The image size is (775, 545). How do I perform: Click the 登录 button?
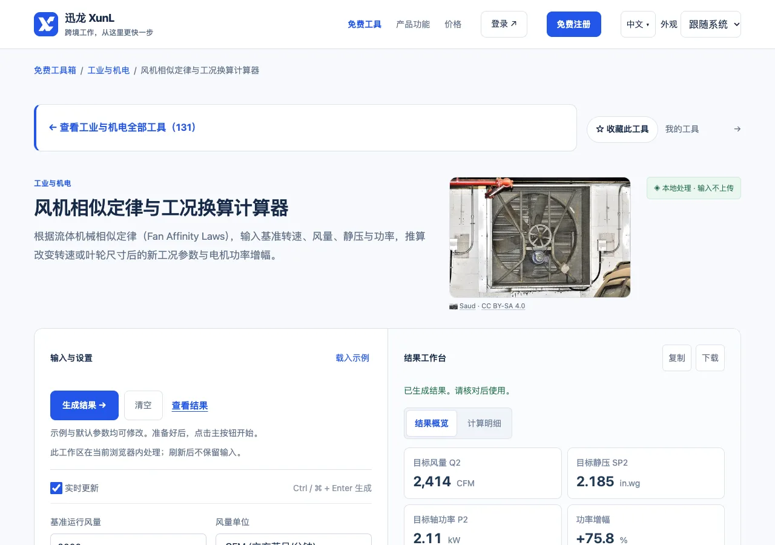504,24
